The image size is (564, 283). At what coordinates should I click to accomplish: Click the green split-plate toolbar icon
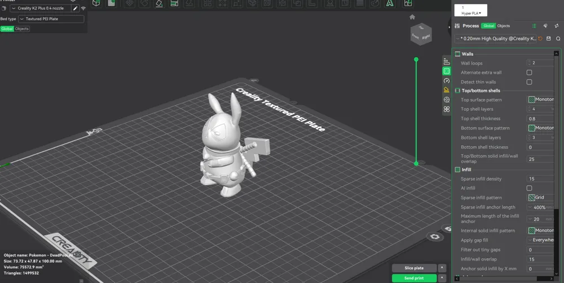coord(174,3)
